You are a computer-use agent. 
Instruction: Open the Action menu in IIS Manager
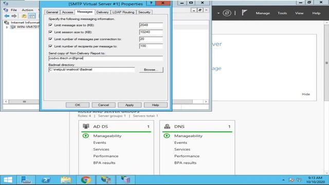point(27,10)
